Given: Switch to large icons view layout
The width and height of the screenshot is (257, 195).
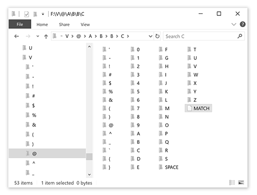Looking at the screenshot, I should tap(241, 183).
